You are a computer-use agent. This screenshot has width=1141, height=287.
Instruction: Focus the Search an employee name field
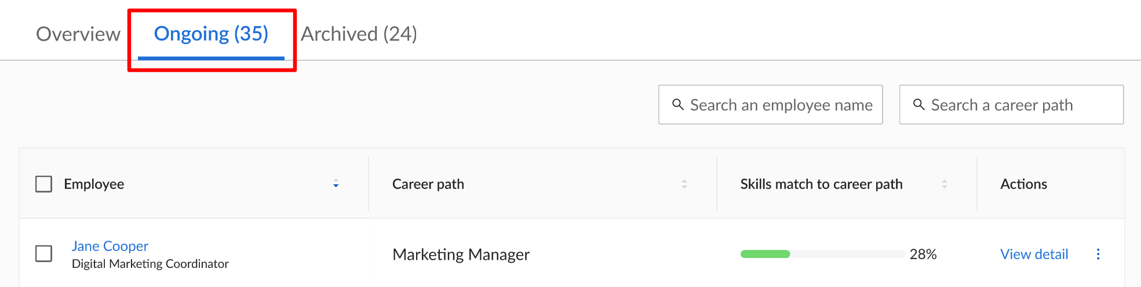[x=770, y=104]
